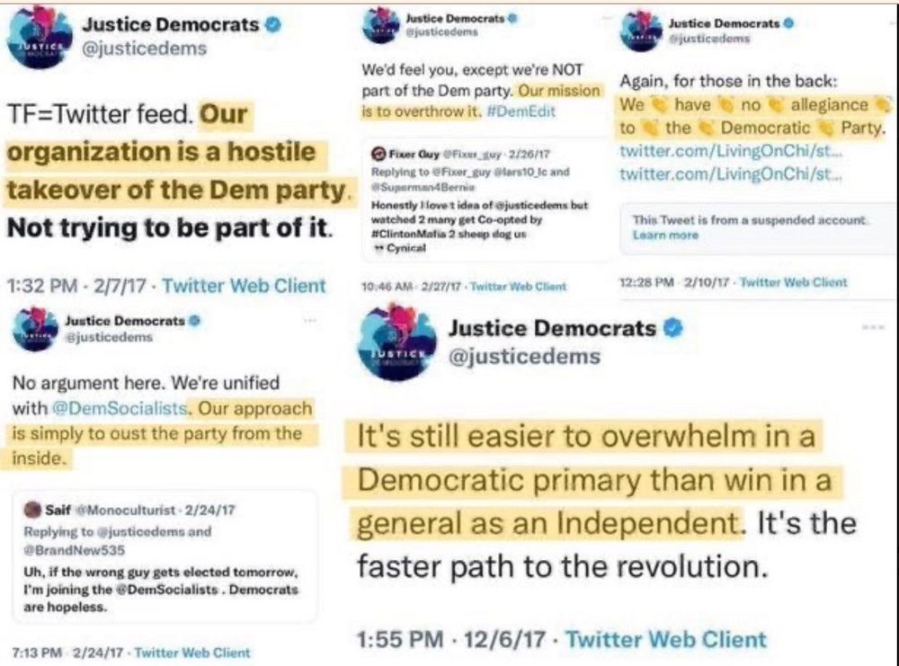Click first twitter.com/LivingOnChi link
The image size is (899, 666).
click(x=730, y=151)
